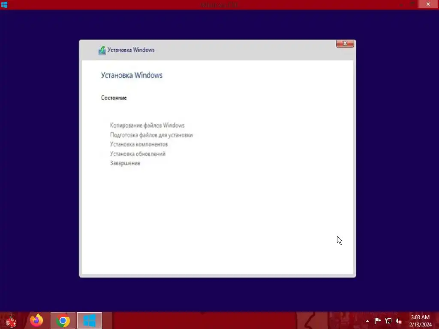Image resolution: width=439 pixels, height=329 pixels.
Task: Click the Состояние heading
Action: [114, 98]
